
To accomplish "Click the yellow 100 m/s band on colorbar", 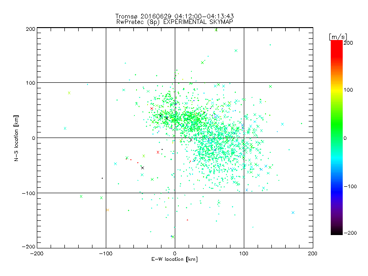I will click(x=337, y=90).
